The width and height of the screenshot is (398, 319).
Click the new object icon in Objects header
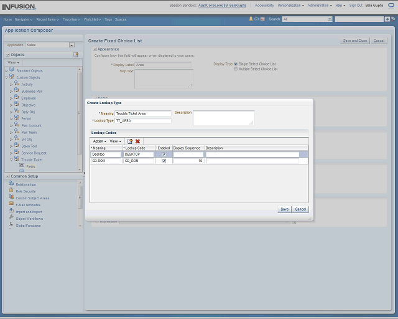point(76,55)
